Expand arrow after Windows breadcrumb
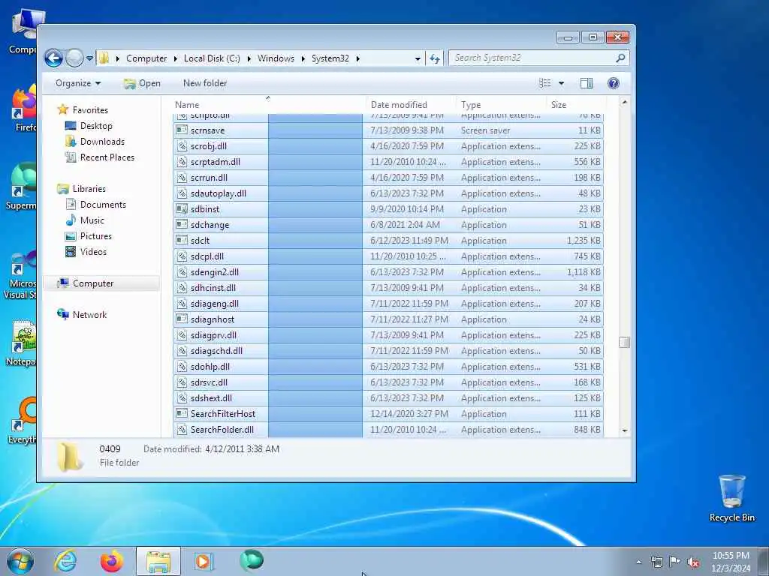The width and height of the screenshot is (769, 576). click(x=303, y=58)
